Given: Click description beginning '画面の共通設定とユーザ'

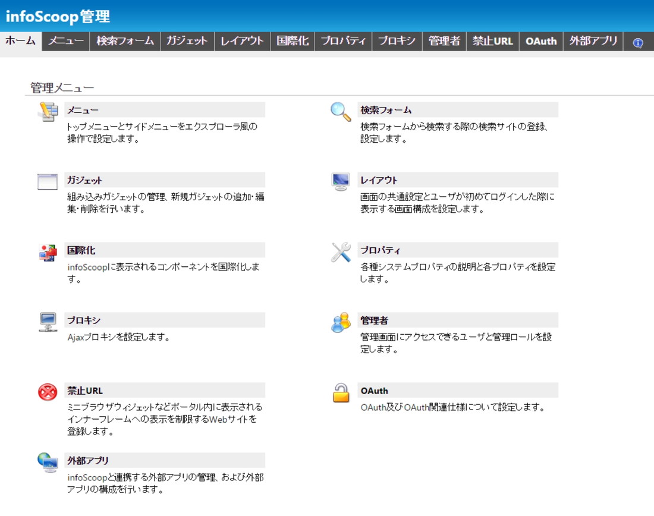Looking at the screenshot, I should tap(458, 203).
